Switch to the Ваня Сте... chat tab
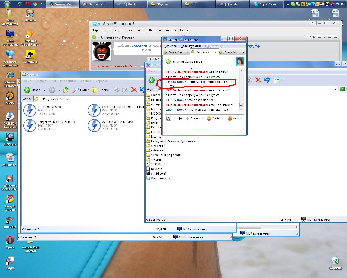Viewport: 347px width, 278px height. click(x=176, y=52)
